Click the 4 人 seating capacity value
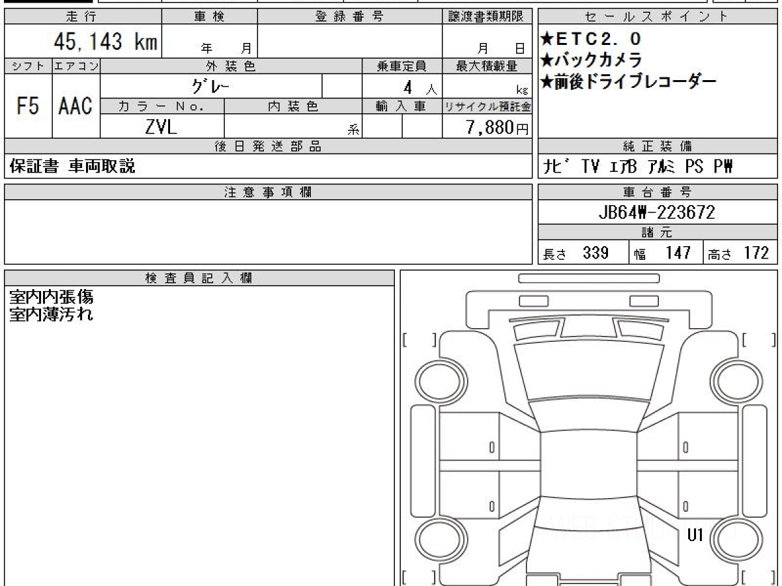 pyautogui.click(x=418, y=87)
